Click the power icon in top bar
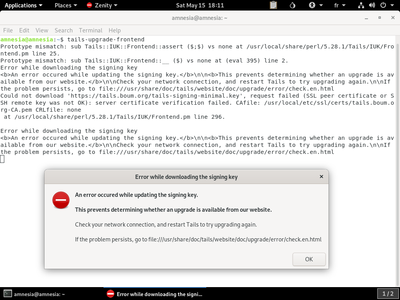Viewport: 400px width, 300px height. [x=383, y=5]
